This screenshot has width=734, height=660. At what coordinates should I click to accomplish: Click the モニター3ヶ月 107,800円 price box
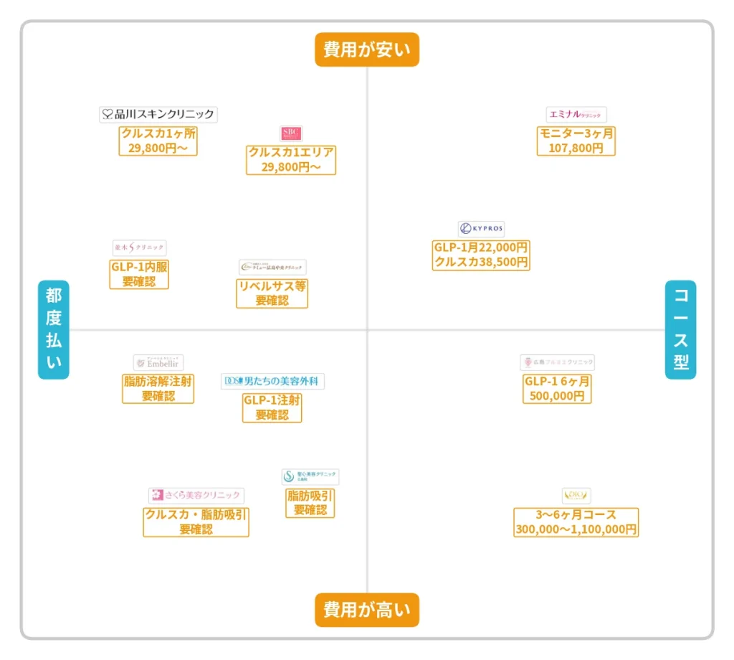(576, 141)
